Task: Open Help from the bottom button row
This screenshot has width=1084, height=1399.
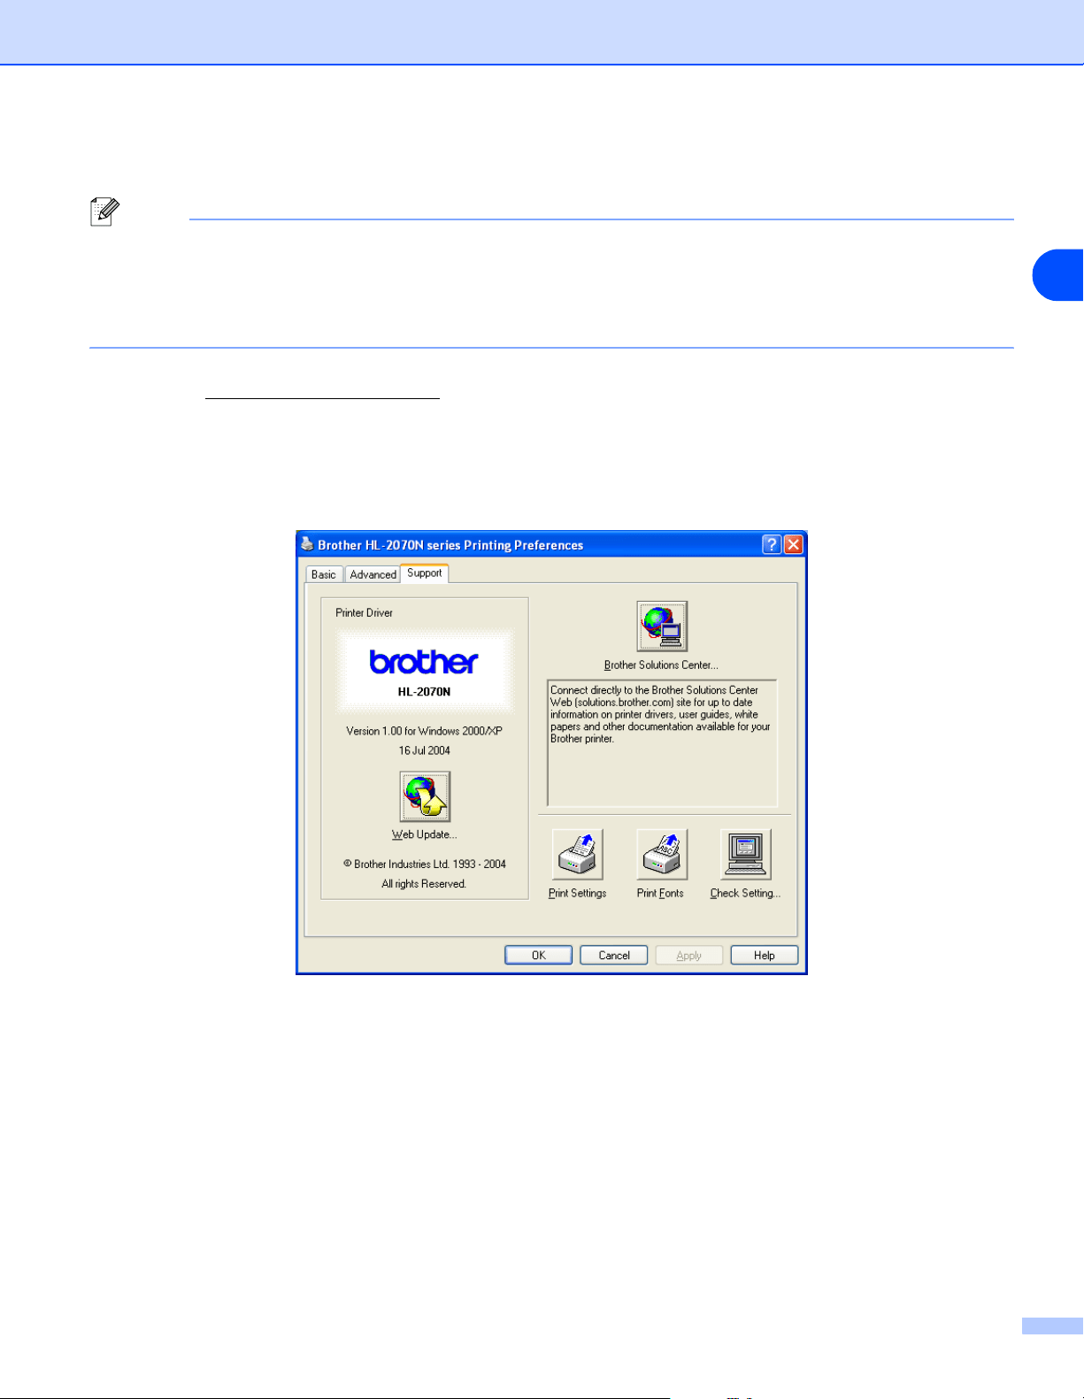Action: tap(765, 956)
